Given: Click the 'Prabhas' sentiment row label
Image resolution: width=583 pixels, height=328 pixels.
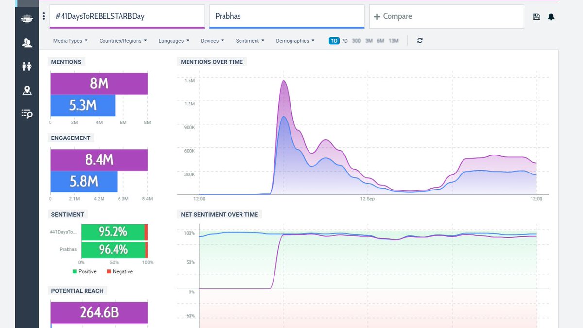Looking at the screenshot, I should 68,249.
